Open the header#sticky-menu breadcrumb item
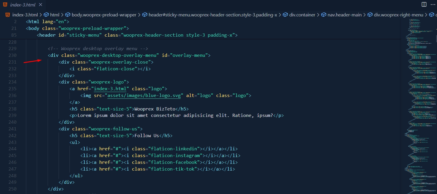 212,15
